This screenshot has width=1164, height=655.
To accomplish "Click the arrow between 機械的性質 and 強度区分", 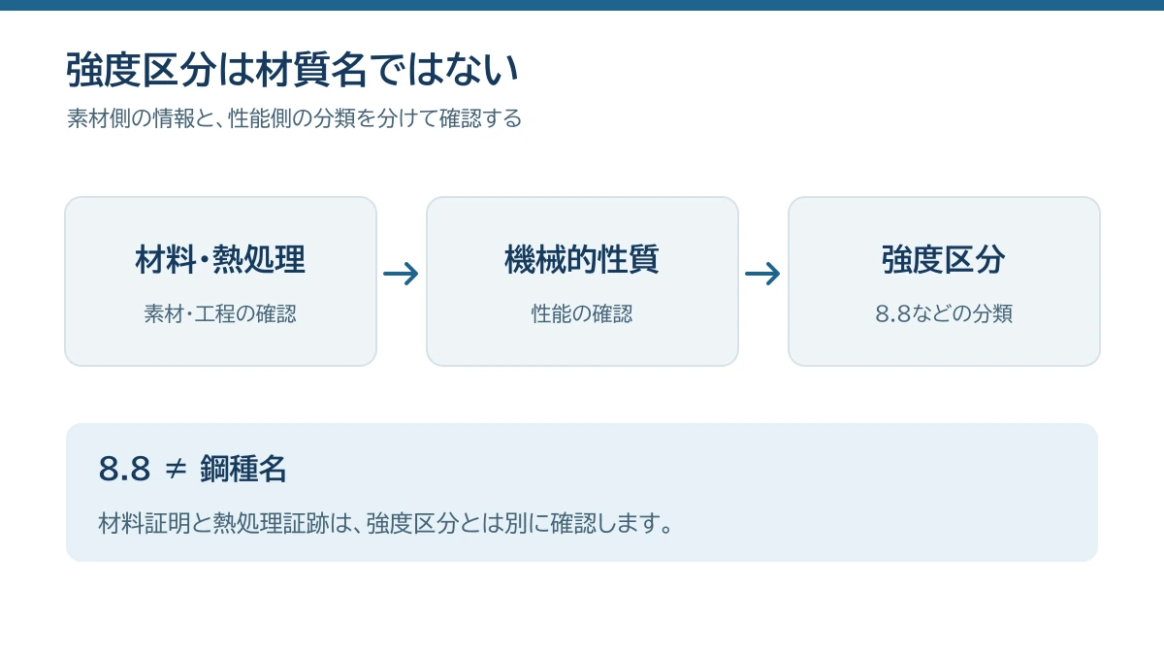I will tap(762, 275).
